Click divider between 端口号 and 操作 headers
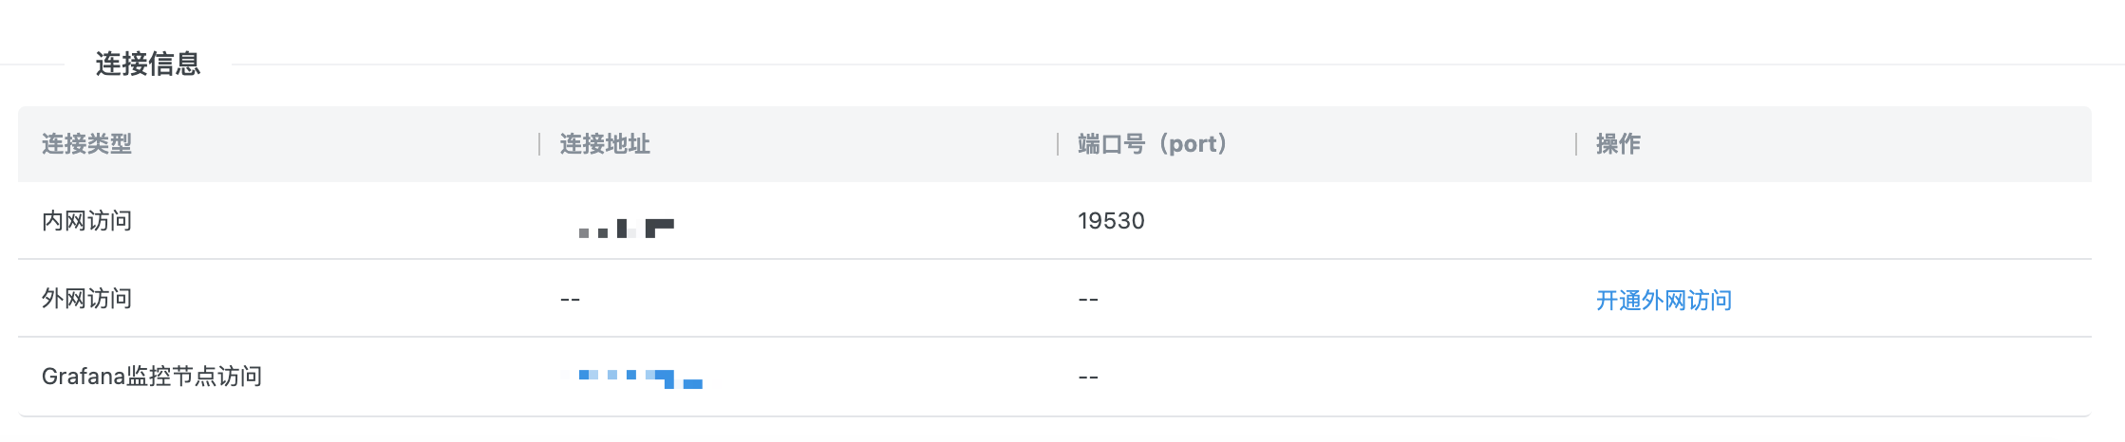Screen dimensions: 2125x442 (1576, 144)
